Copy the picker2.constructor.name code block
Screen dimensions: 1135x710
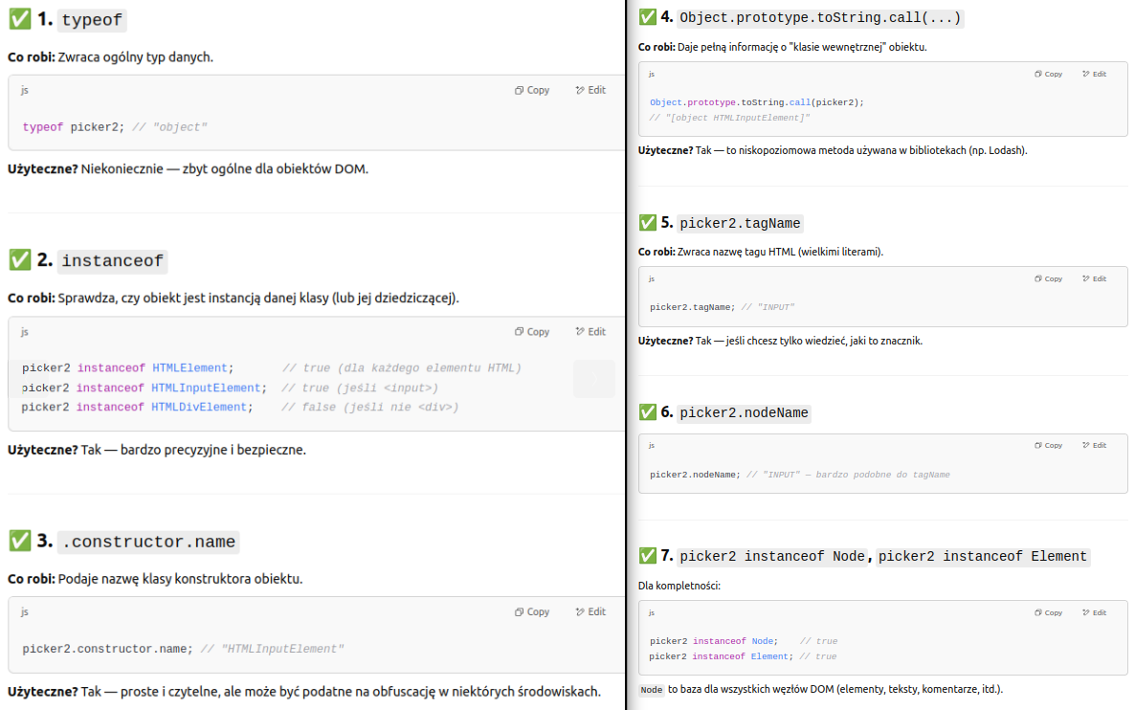coord(532,612)
